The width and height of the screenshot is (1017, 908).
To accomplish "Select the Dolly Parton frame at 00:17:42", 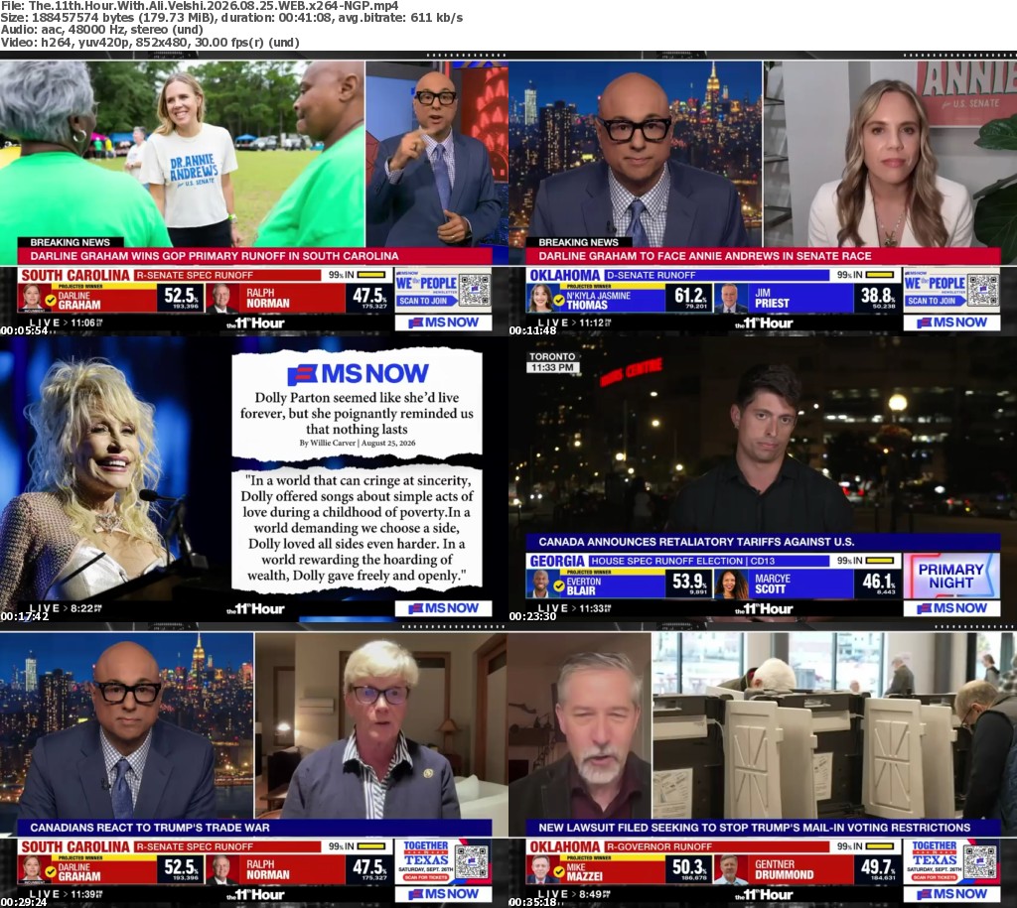I will point(254,479).
